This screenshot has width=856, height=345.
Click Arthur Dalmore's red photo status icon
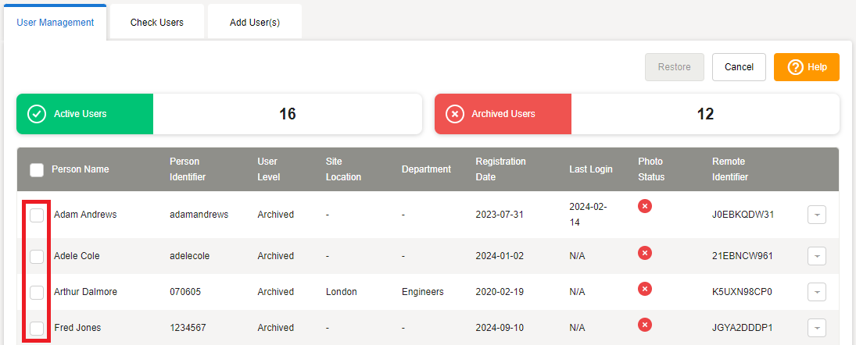(x=645, y=289)
